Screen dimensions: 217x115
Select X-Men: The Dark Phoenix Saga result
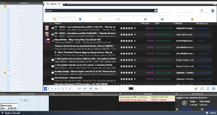coord(127,53)
